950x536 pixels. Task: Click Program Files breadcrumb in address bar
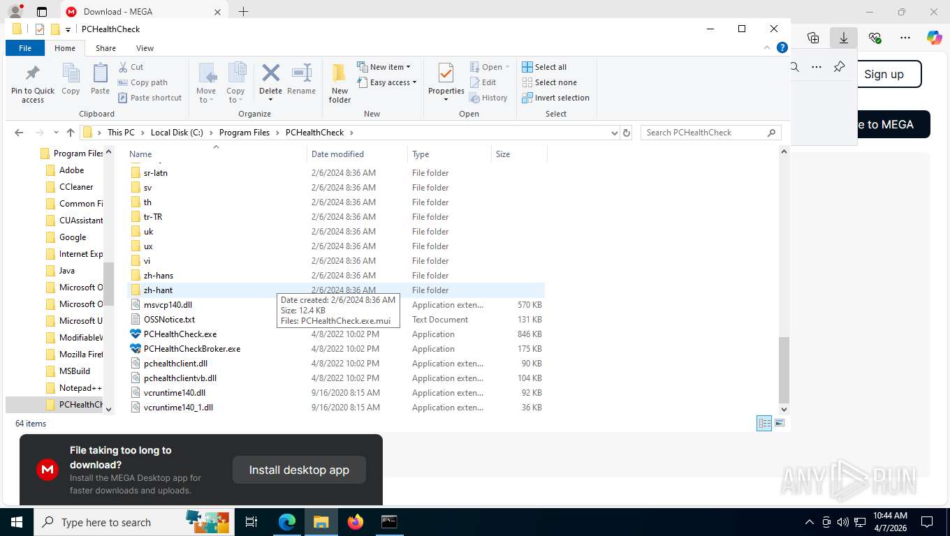[x=244, y=133]
